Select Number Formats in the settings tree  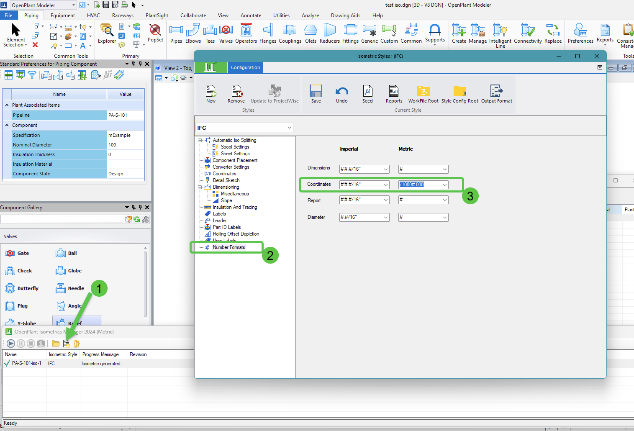(x=228, y=247)
